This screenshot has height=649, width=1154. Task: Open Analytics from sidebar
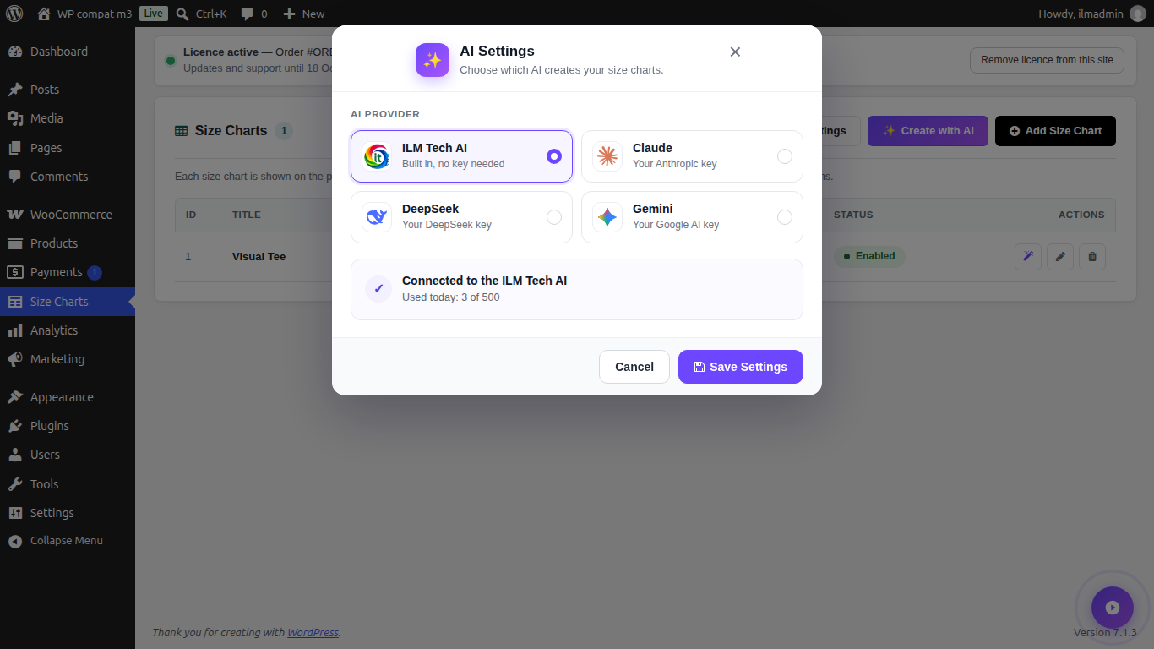[68, 330]
